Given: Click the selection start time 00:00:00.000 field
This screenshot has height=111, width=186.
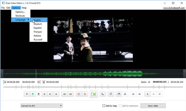Looking at the screenshot, I should [13, 82].
